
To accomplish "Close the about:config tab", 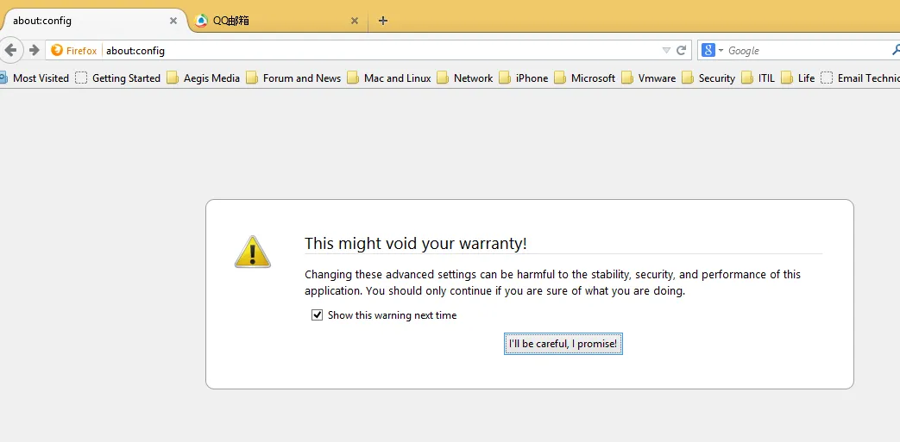I will point(173,21).
